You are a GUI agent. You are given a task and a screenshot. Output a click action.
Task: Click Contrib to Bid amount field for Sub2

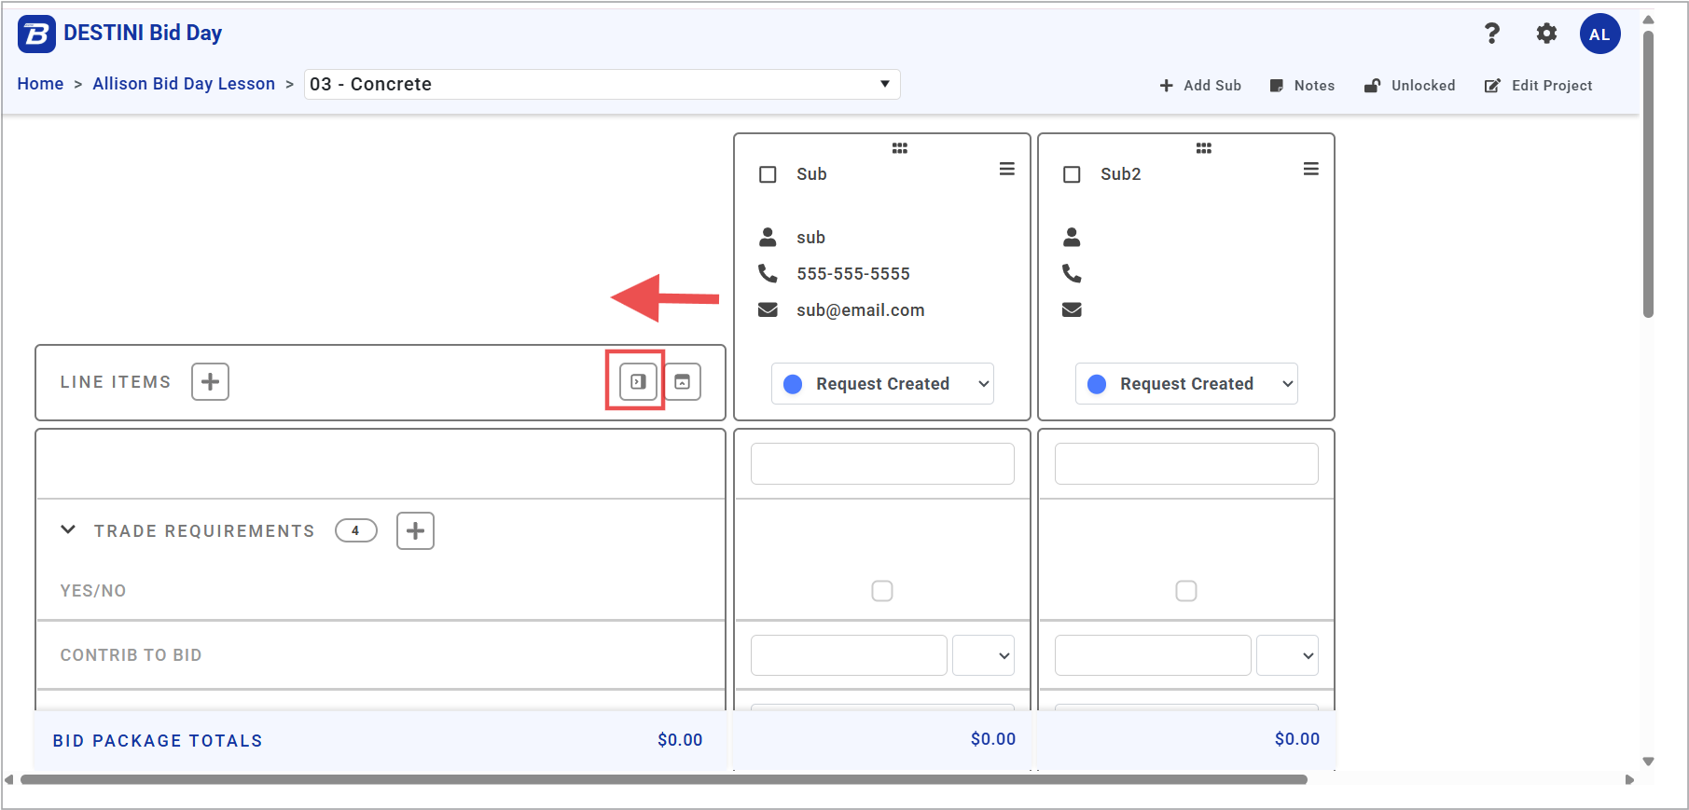(x=1153, y=655)
